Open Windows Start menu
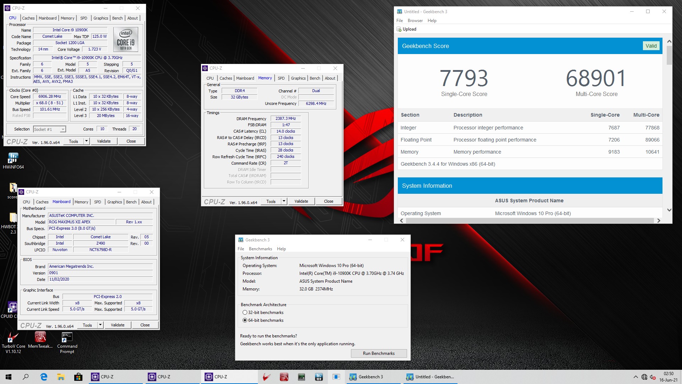682x384 pixels. (9, 377)
